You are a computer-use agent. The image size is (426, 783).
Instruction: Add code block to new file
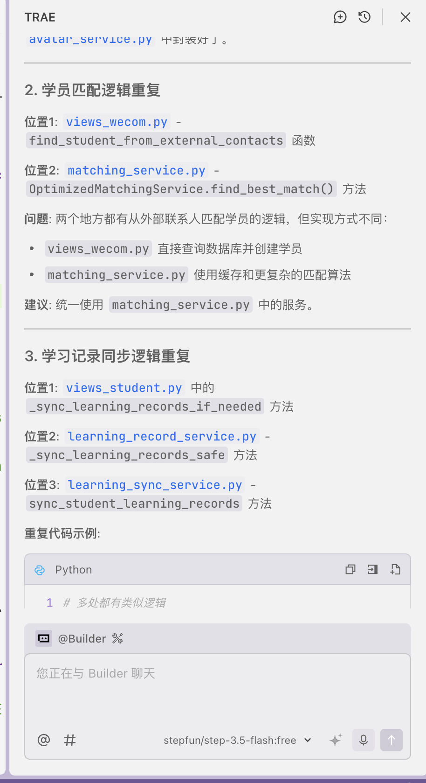pyautogui.click(x=395, y=569)
